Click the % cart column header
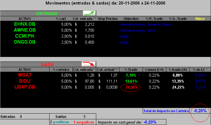 (x=61, y=19)
